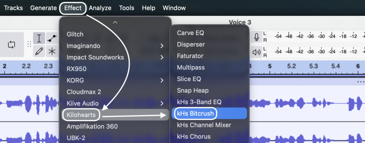
Task: Click the playback level meter at -24
Action: click(x=332, y=52)
